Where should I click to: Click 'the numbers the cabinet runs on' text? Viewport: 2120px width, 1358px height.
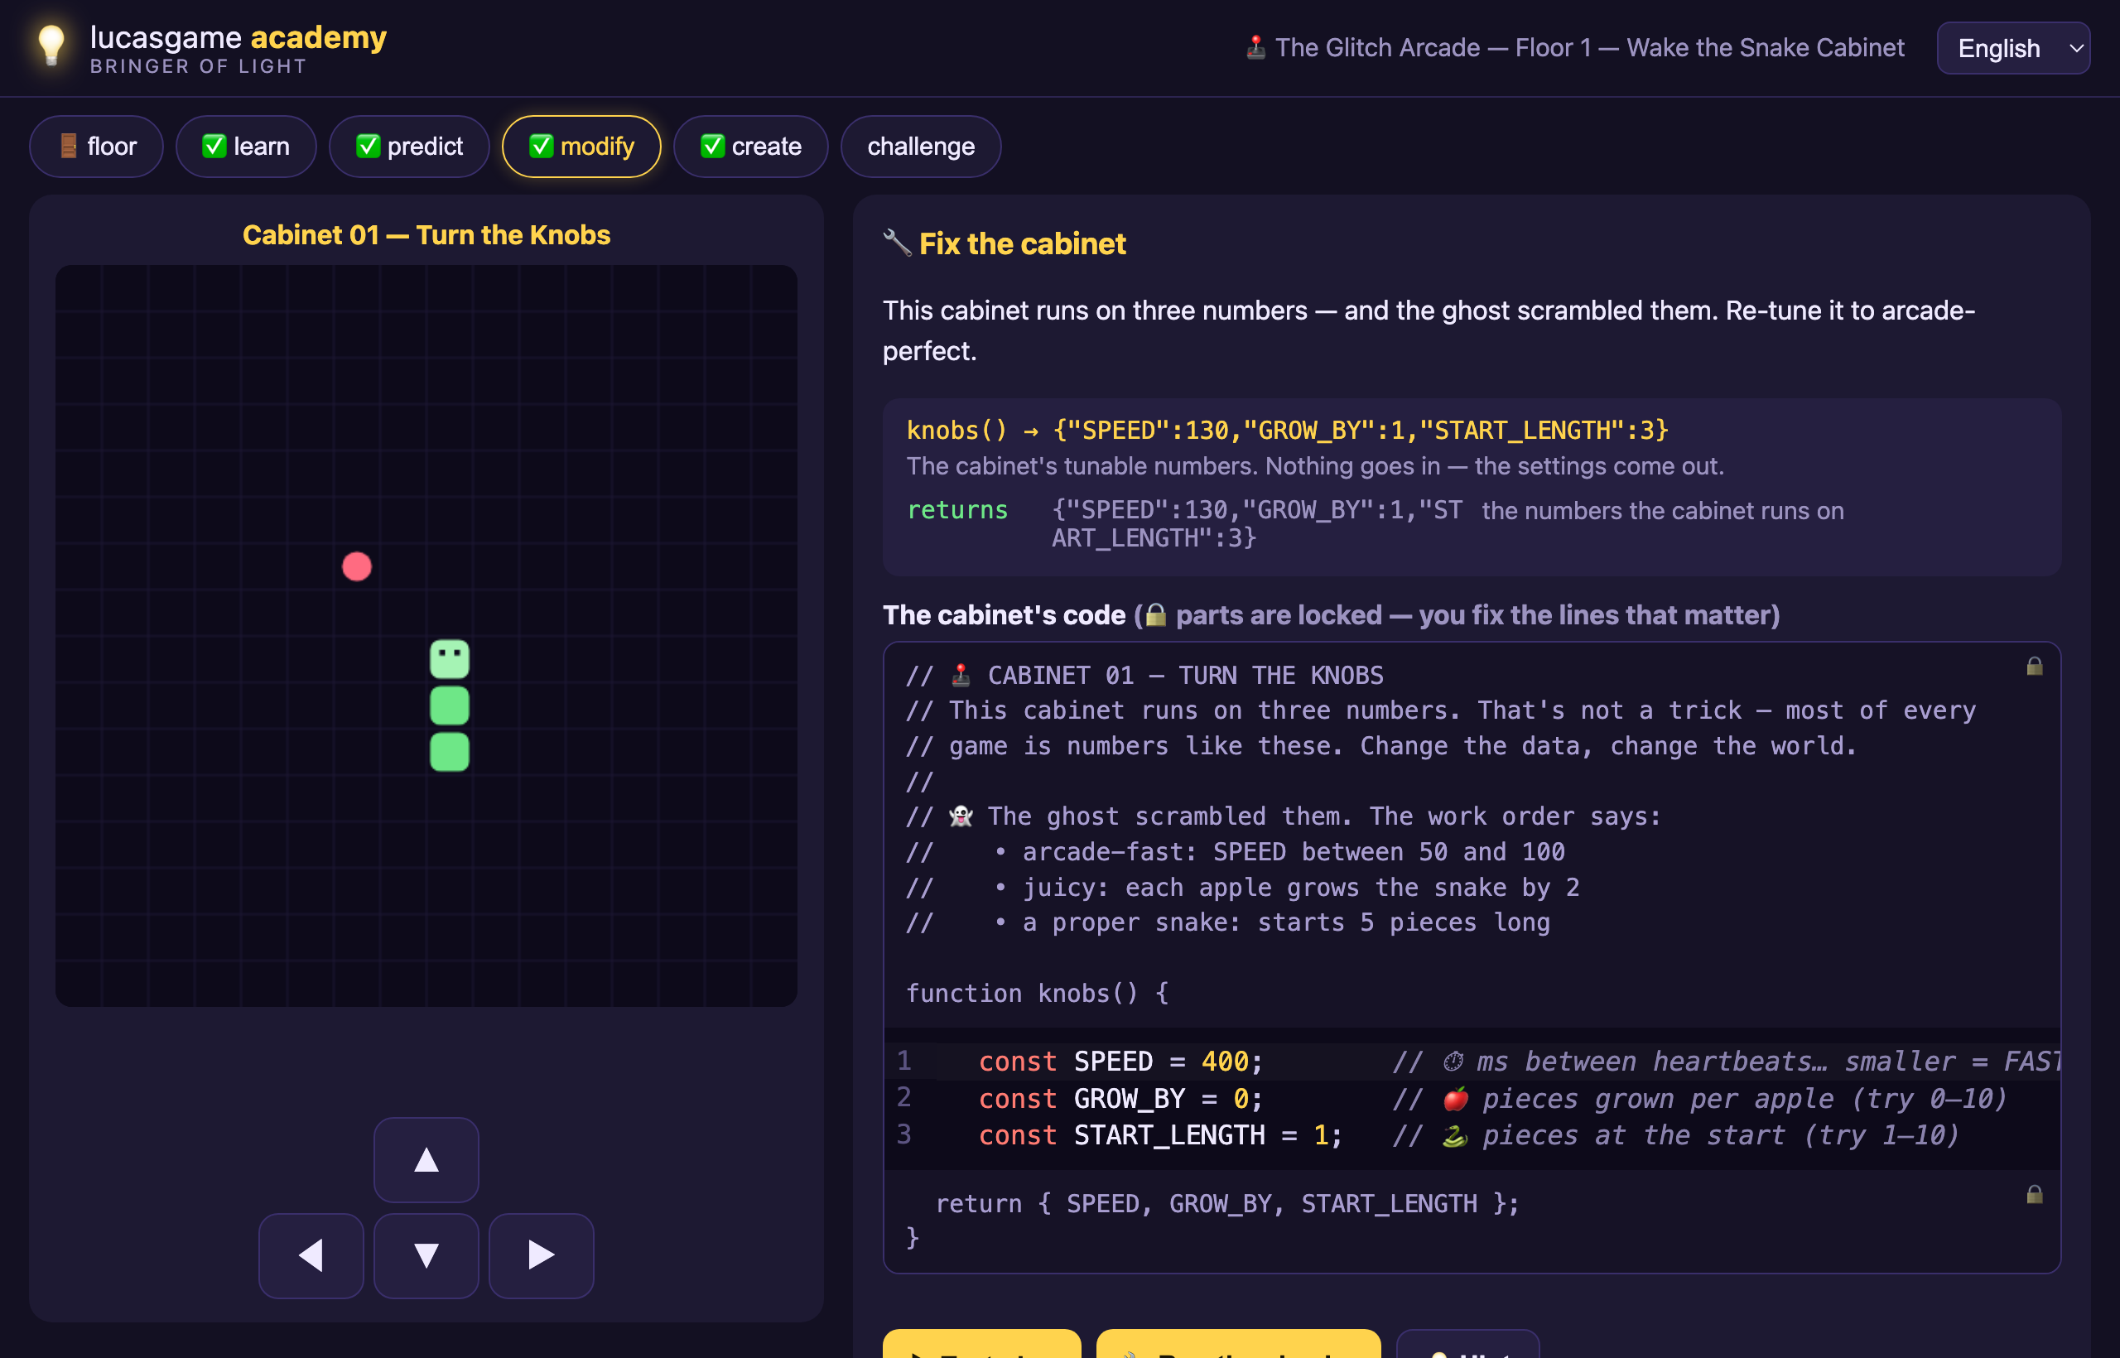[x=1662, y=511]
